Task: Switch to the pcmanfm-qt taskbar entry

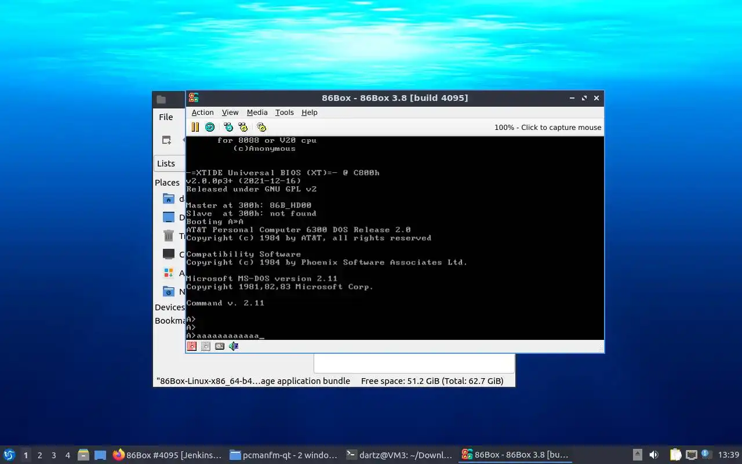Action: (x=283, y=455)
